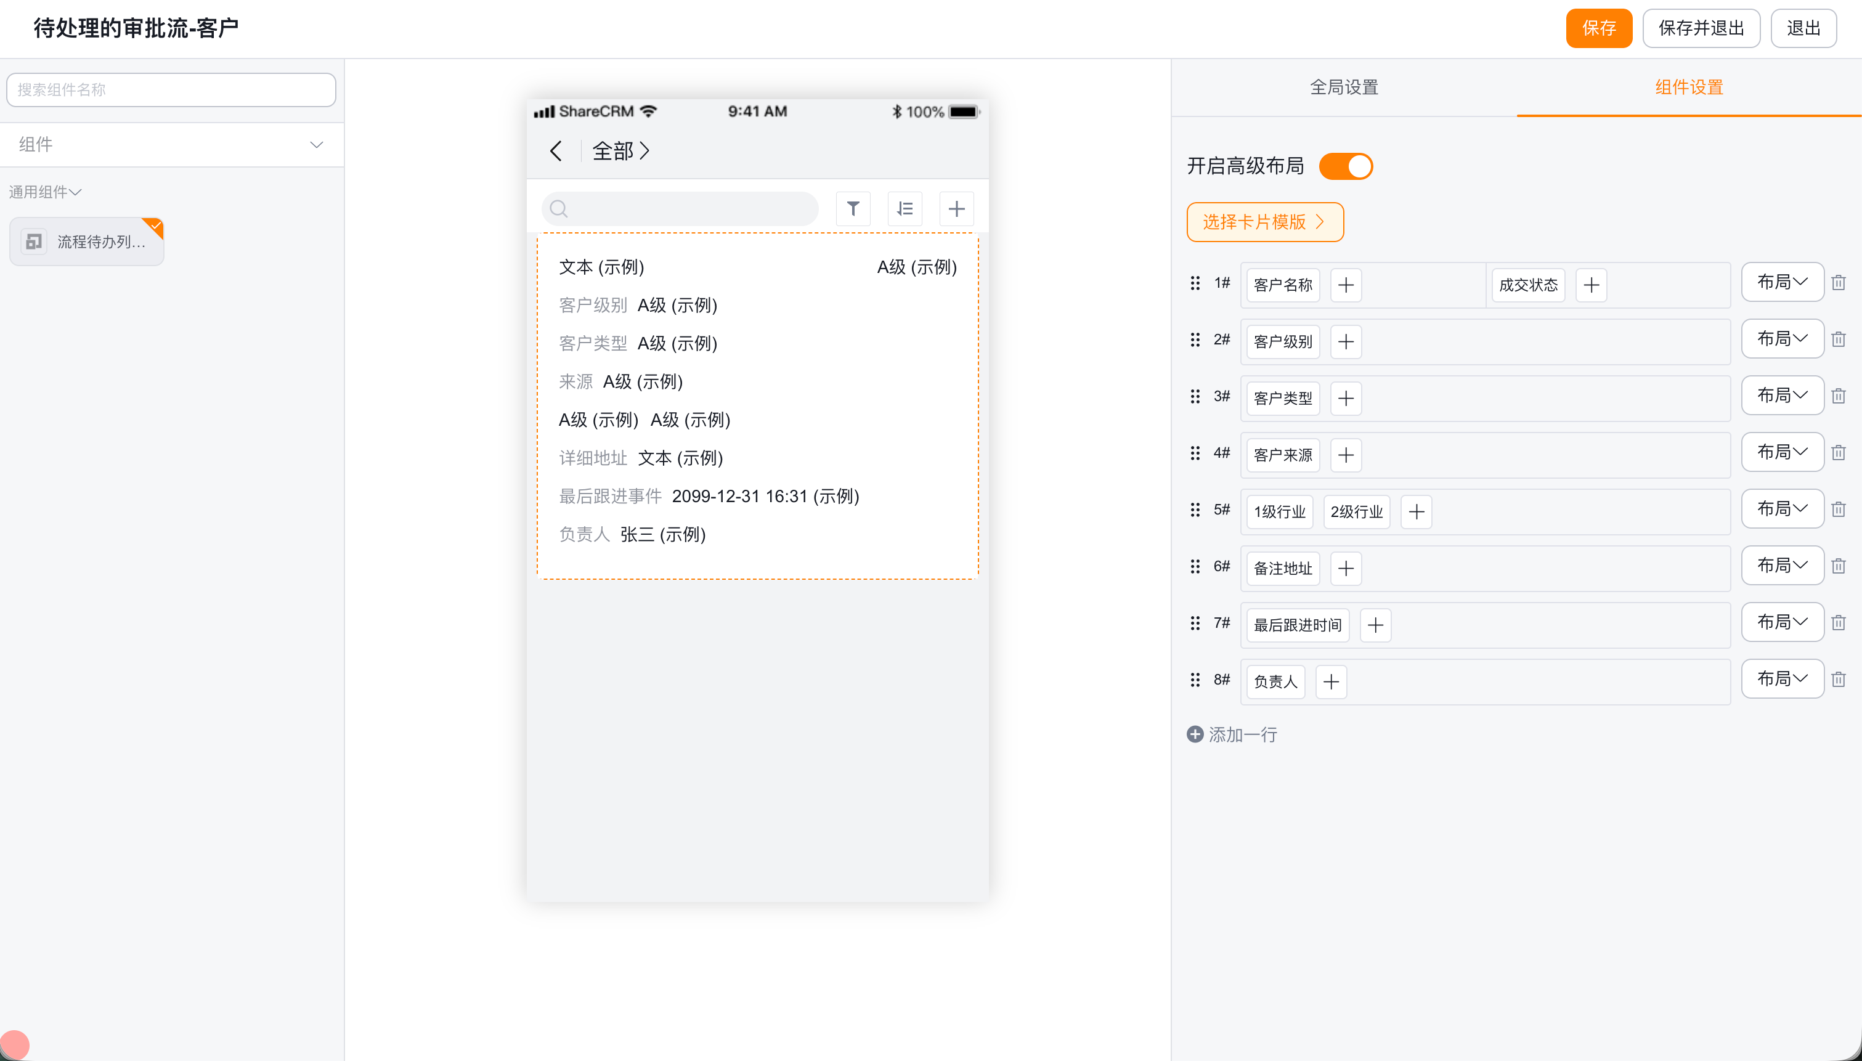Collapse the 通用组件 section
This screenshot has height=1061, width=1862.
pyautogui.click(x=45, y=192)
